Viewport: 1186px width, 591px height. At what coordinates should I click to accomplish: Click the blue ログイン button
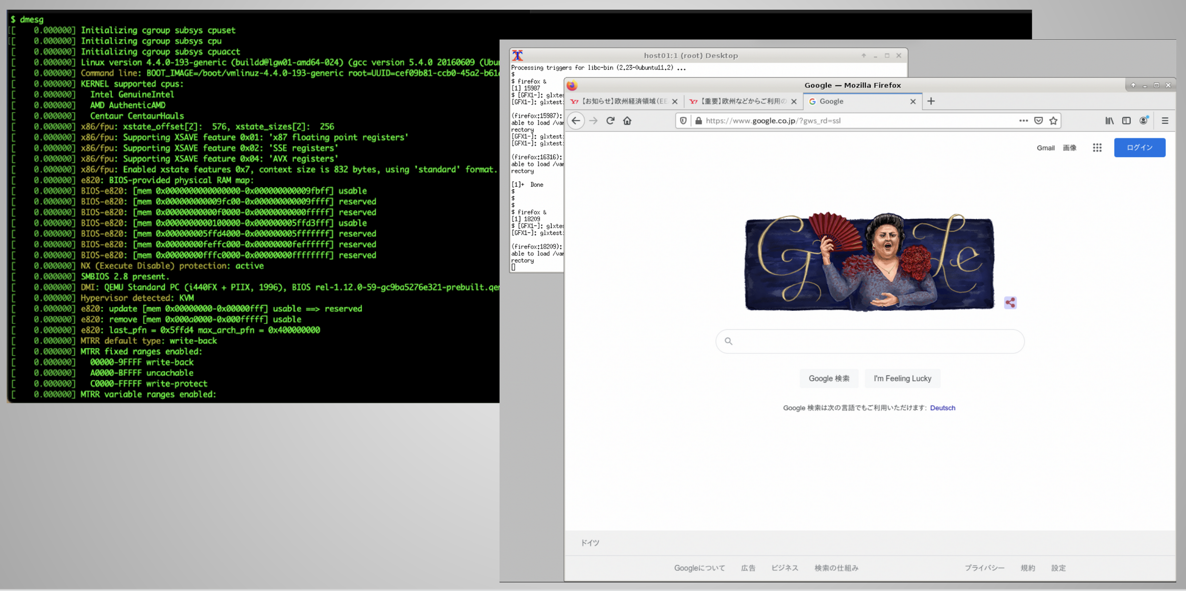point(1139,148)
